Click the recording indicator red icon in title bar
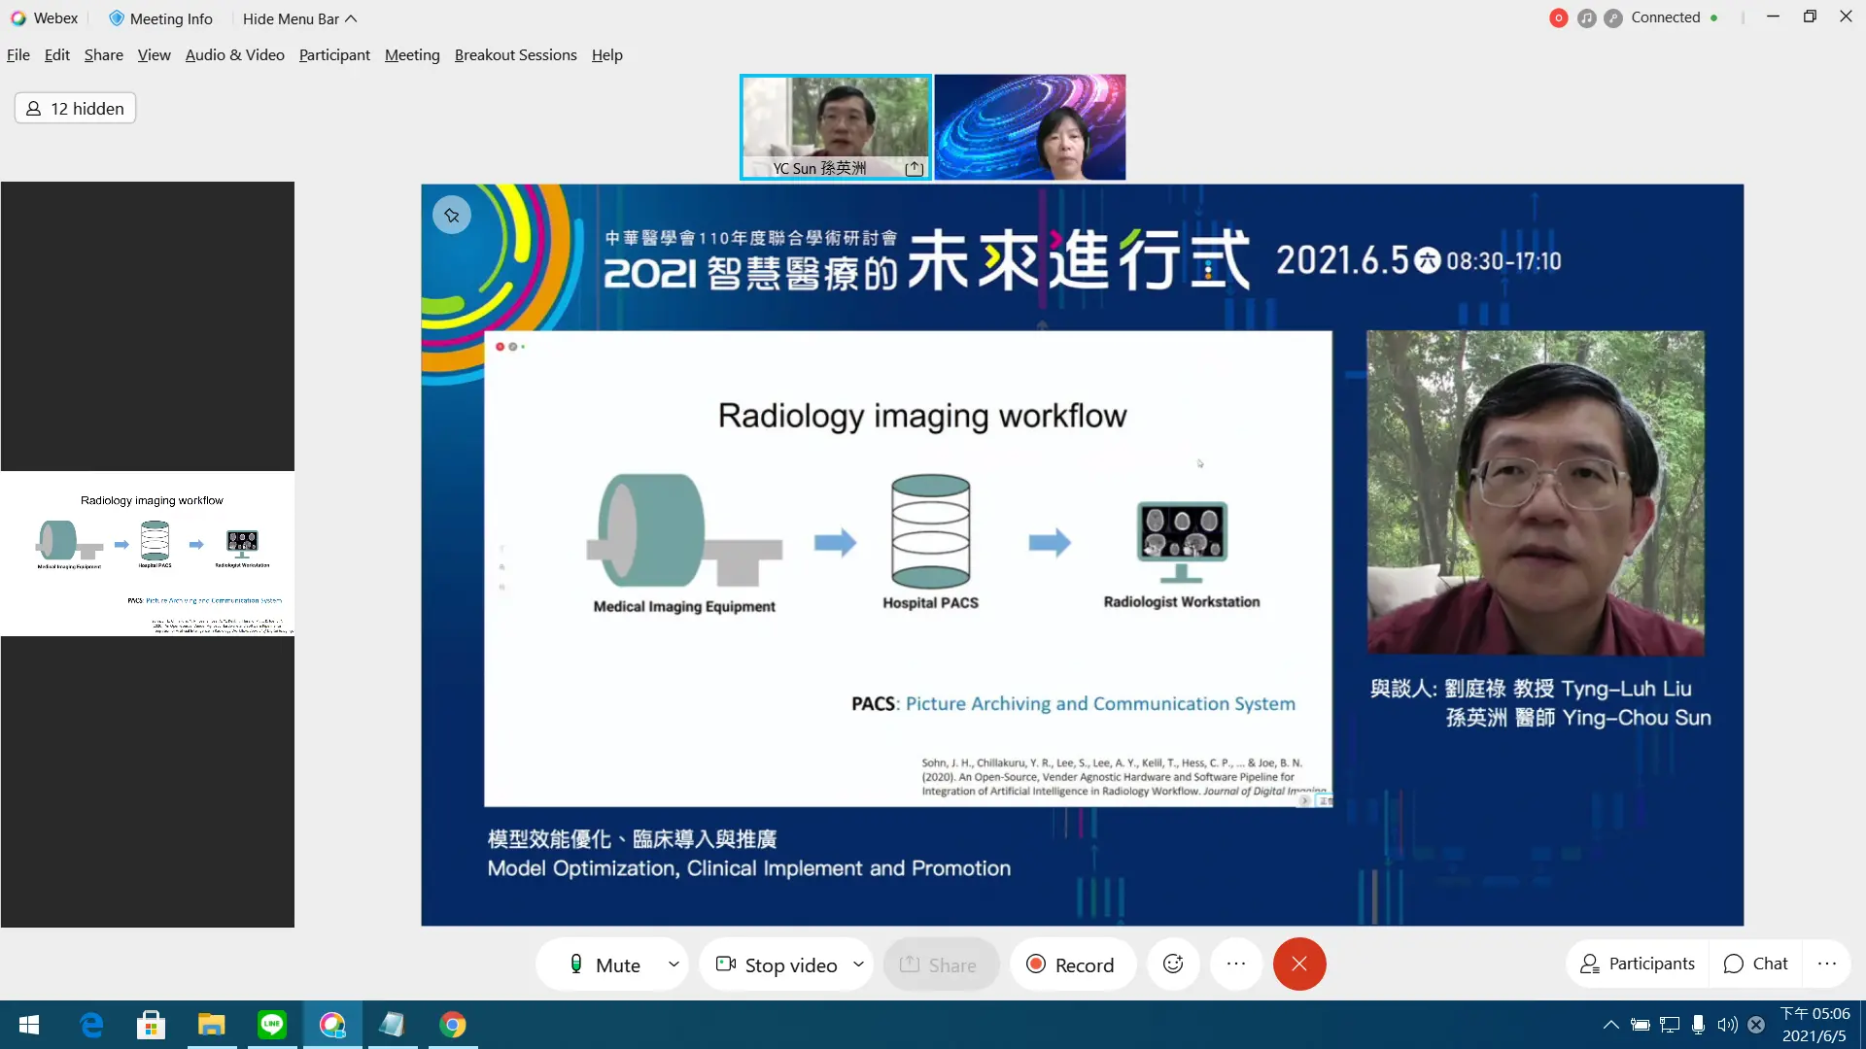The height and width of the screenshot is (1049, 1866). pos(1559,18)
